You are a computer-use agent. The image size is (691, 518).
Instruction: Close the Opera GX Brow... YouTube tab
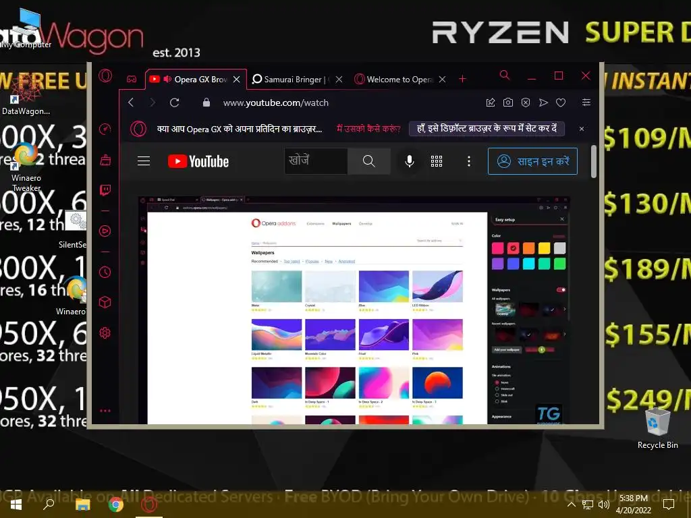click(237, 80)
